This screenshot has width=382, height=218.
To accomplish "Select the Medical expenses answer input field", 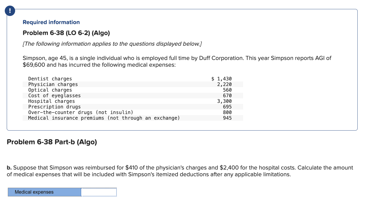I will pos(99,192).
